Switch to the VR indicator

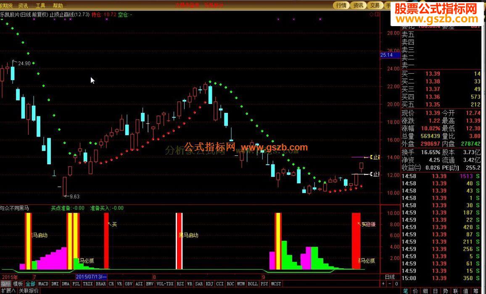click(119, 284)
